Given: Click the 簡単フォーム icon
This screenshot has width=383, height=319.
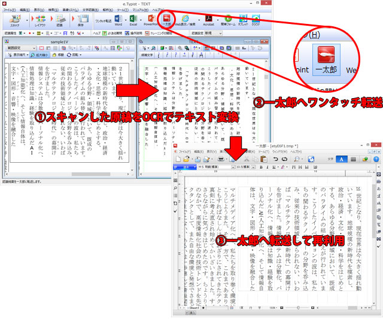Looking at the screenshot, I should tap(228, 20).
